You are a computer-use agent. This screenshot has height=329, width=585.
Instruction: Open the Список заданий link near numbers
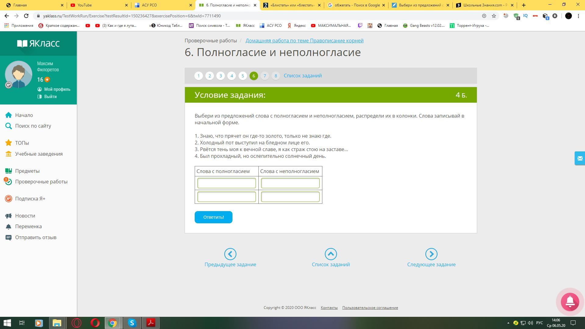302,76
